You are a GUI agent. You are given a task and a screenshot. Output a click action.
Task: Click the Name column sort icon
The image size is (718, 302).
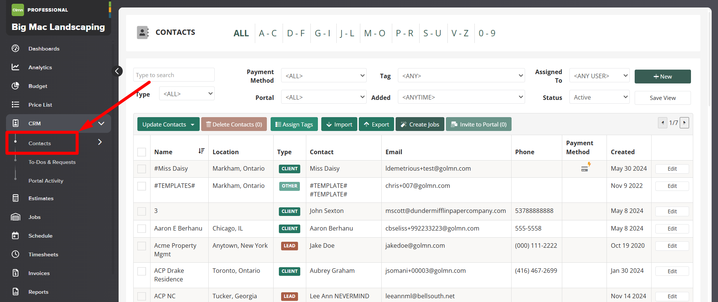202,151
